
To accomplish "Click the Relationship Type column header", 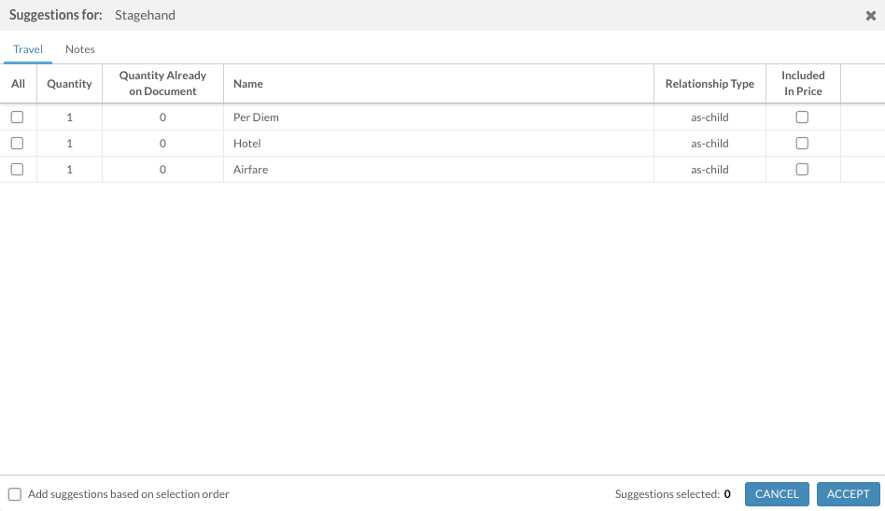I will point(709,84).
